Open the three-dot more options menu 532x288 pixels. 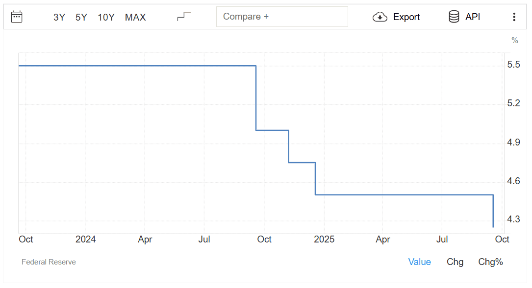click(x=514, y=17)
